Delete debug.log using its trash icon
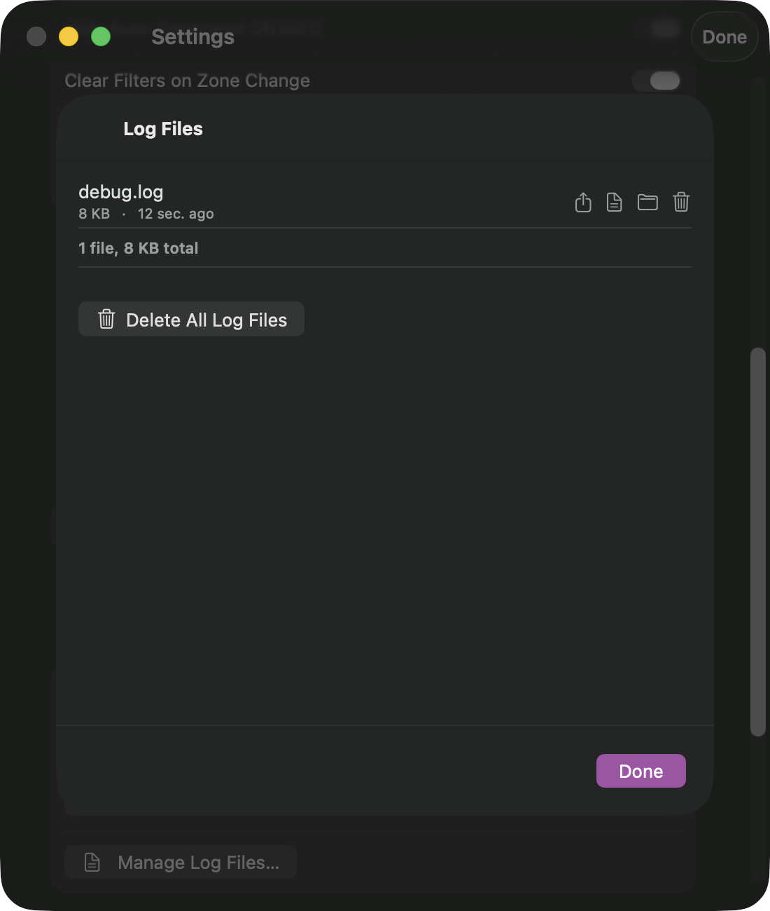 click(680, 202)
